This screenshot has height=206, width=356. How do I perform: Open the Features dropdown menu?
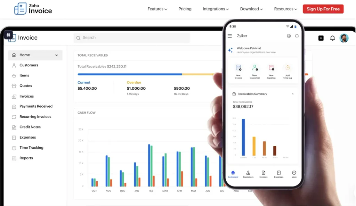point(157,9)
